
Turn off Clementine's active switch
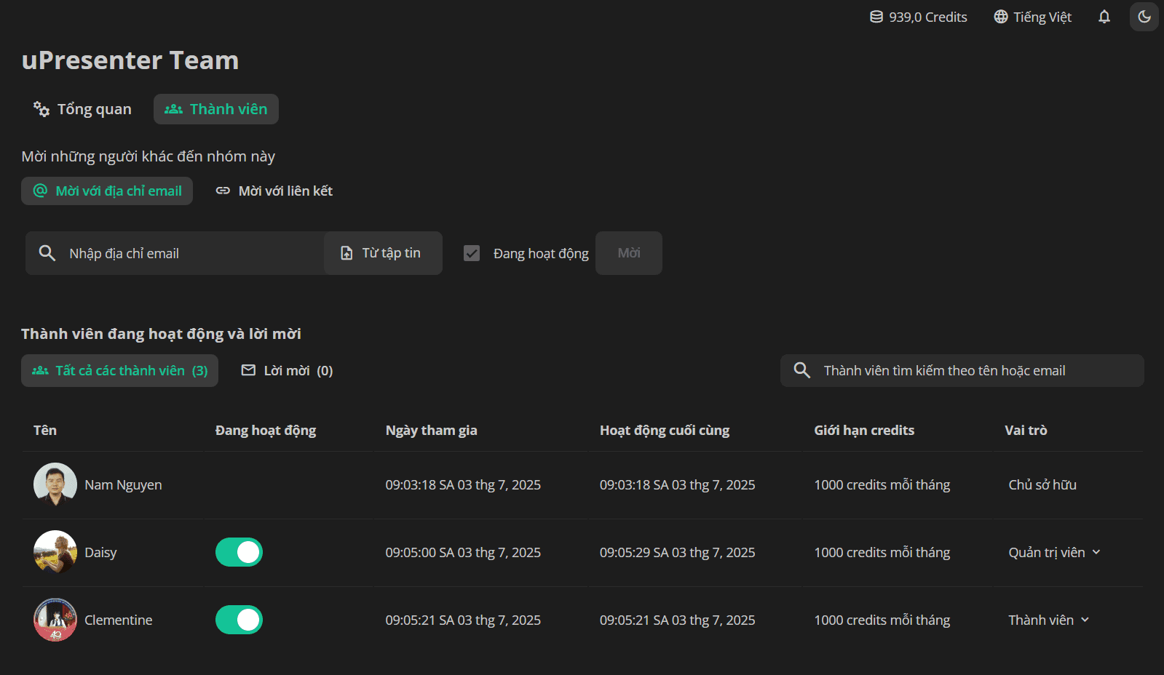pyautogui.click(x=239, y=620)
